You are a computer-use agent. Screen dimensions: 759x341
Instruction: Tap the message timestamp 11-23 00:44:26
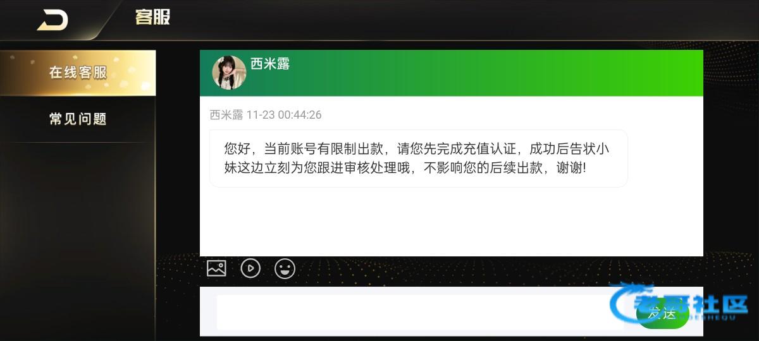(284, 115)
